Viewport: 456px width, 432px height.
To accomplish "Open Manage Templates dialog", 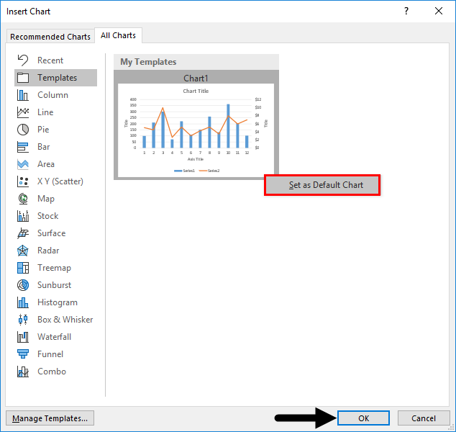I will tap(50, 418).
